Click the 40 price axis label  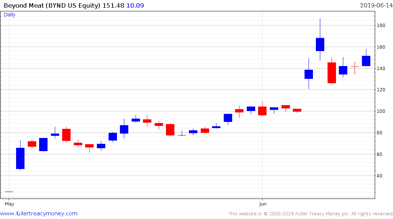tap(379, 176)
